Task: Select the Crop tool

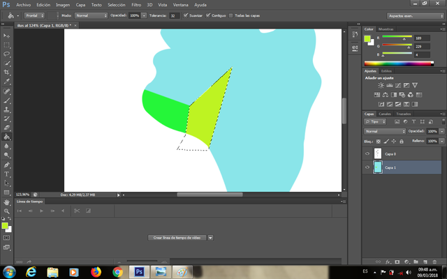Action: pos(7,72)
